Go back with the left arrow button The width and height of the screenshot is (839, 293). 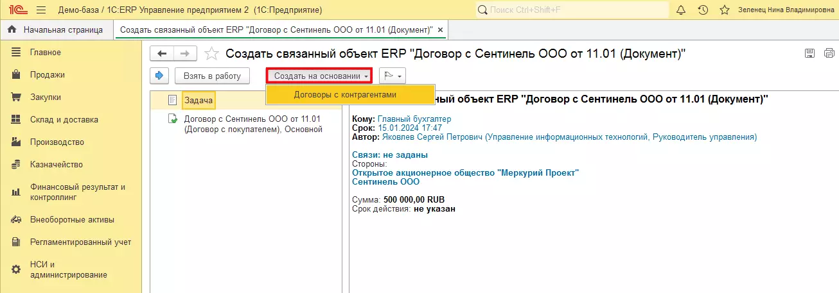162,54
